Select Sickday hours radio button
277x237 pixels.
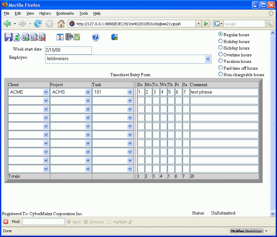220,47
